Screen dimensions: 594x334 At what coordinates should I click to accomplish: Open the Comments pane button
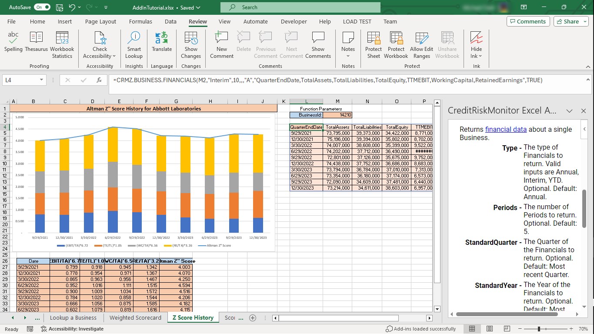click(528, 21)
